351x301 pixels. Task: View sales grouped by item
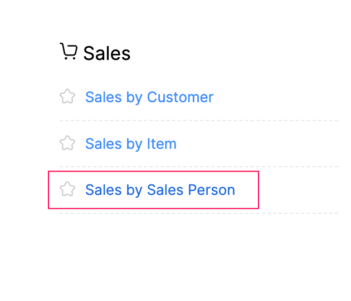coord(130,144)
